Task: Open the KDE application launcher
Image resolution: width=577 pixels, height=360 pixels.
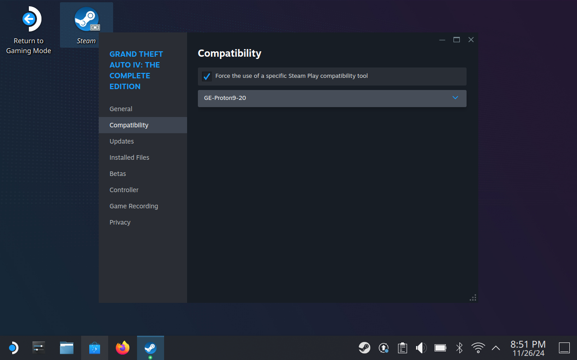Action: [14, 348]
